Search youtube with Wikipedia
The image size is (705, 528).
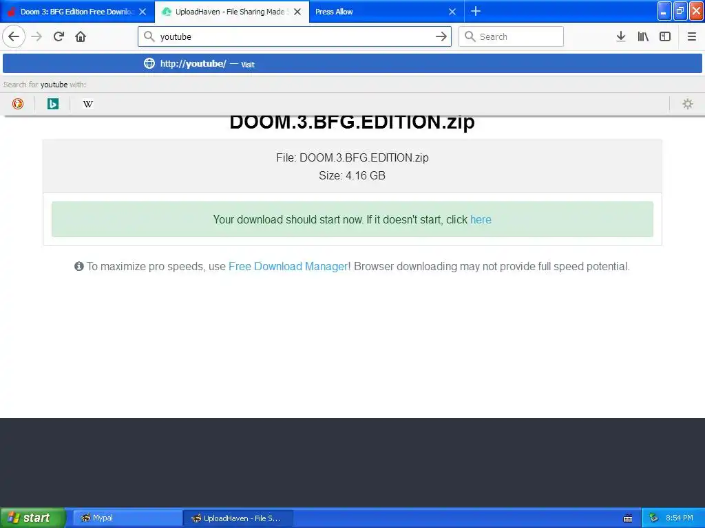87,104
